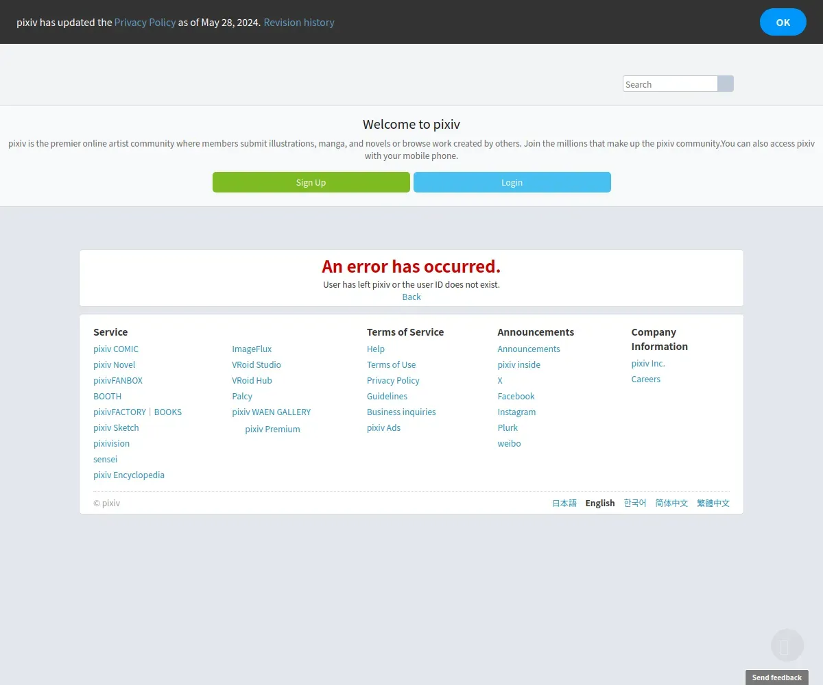Open pixiv Novel link

coord(115,364)
